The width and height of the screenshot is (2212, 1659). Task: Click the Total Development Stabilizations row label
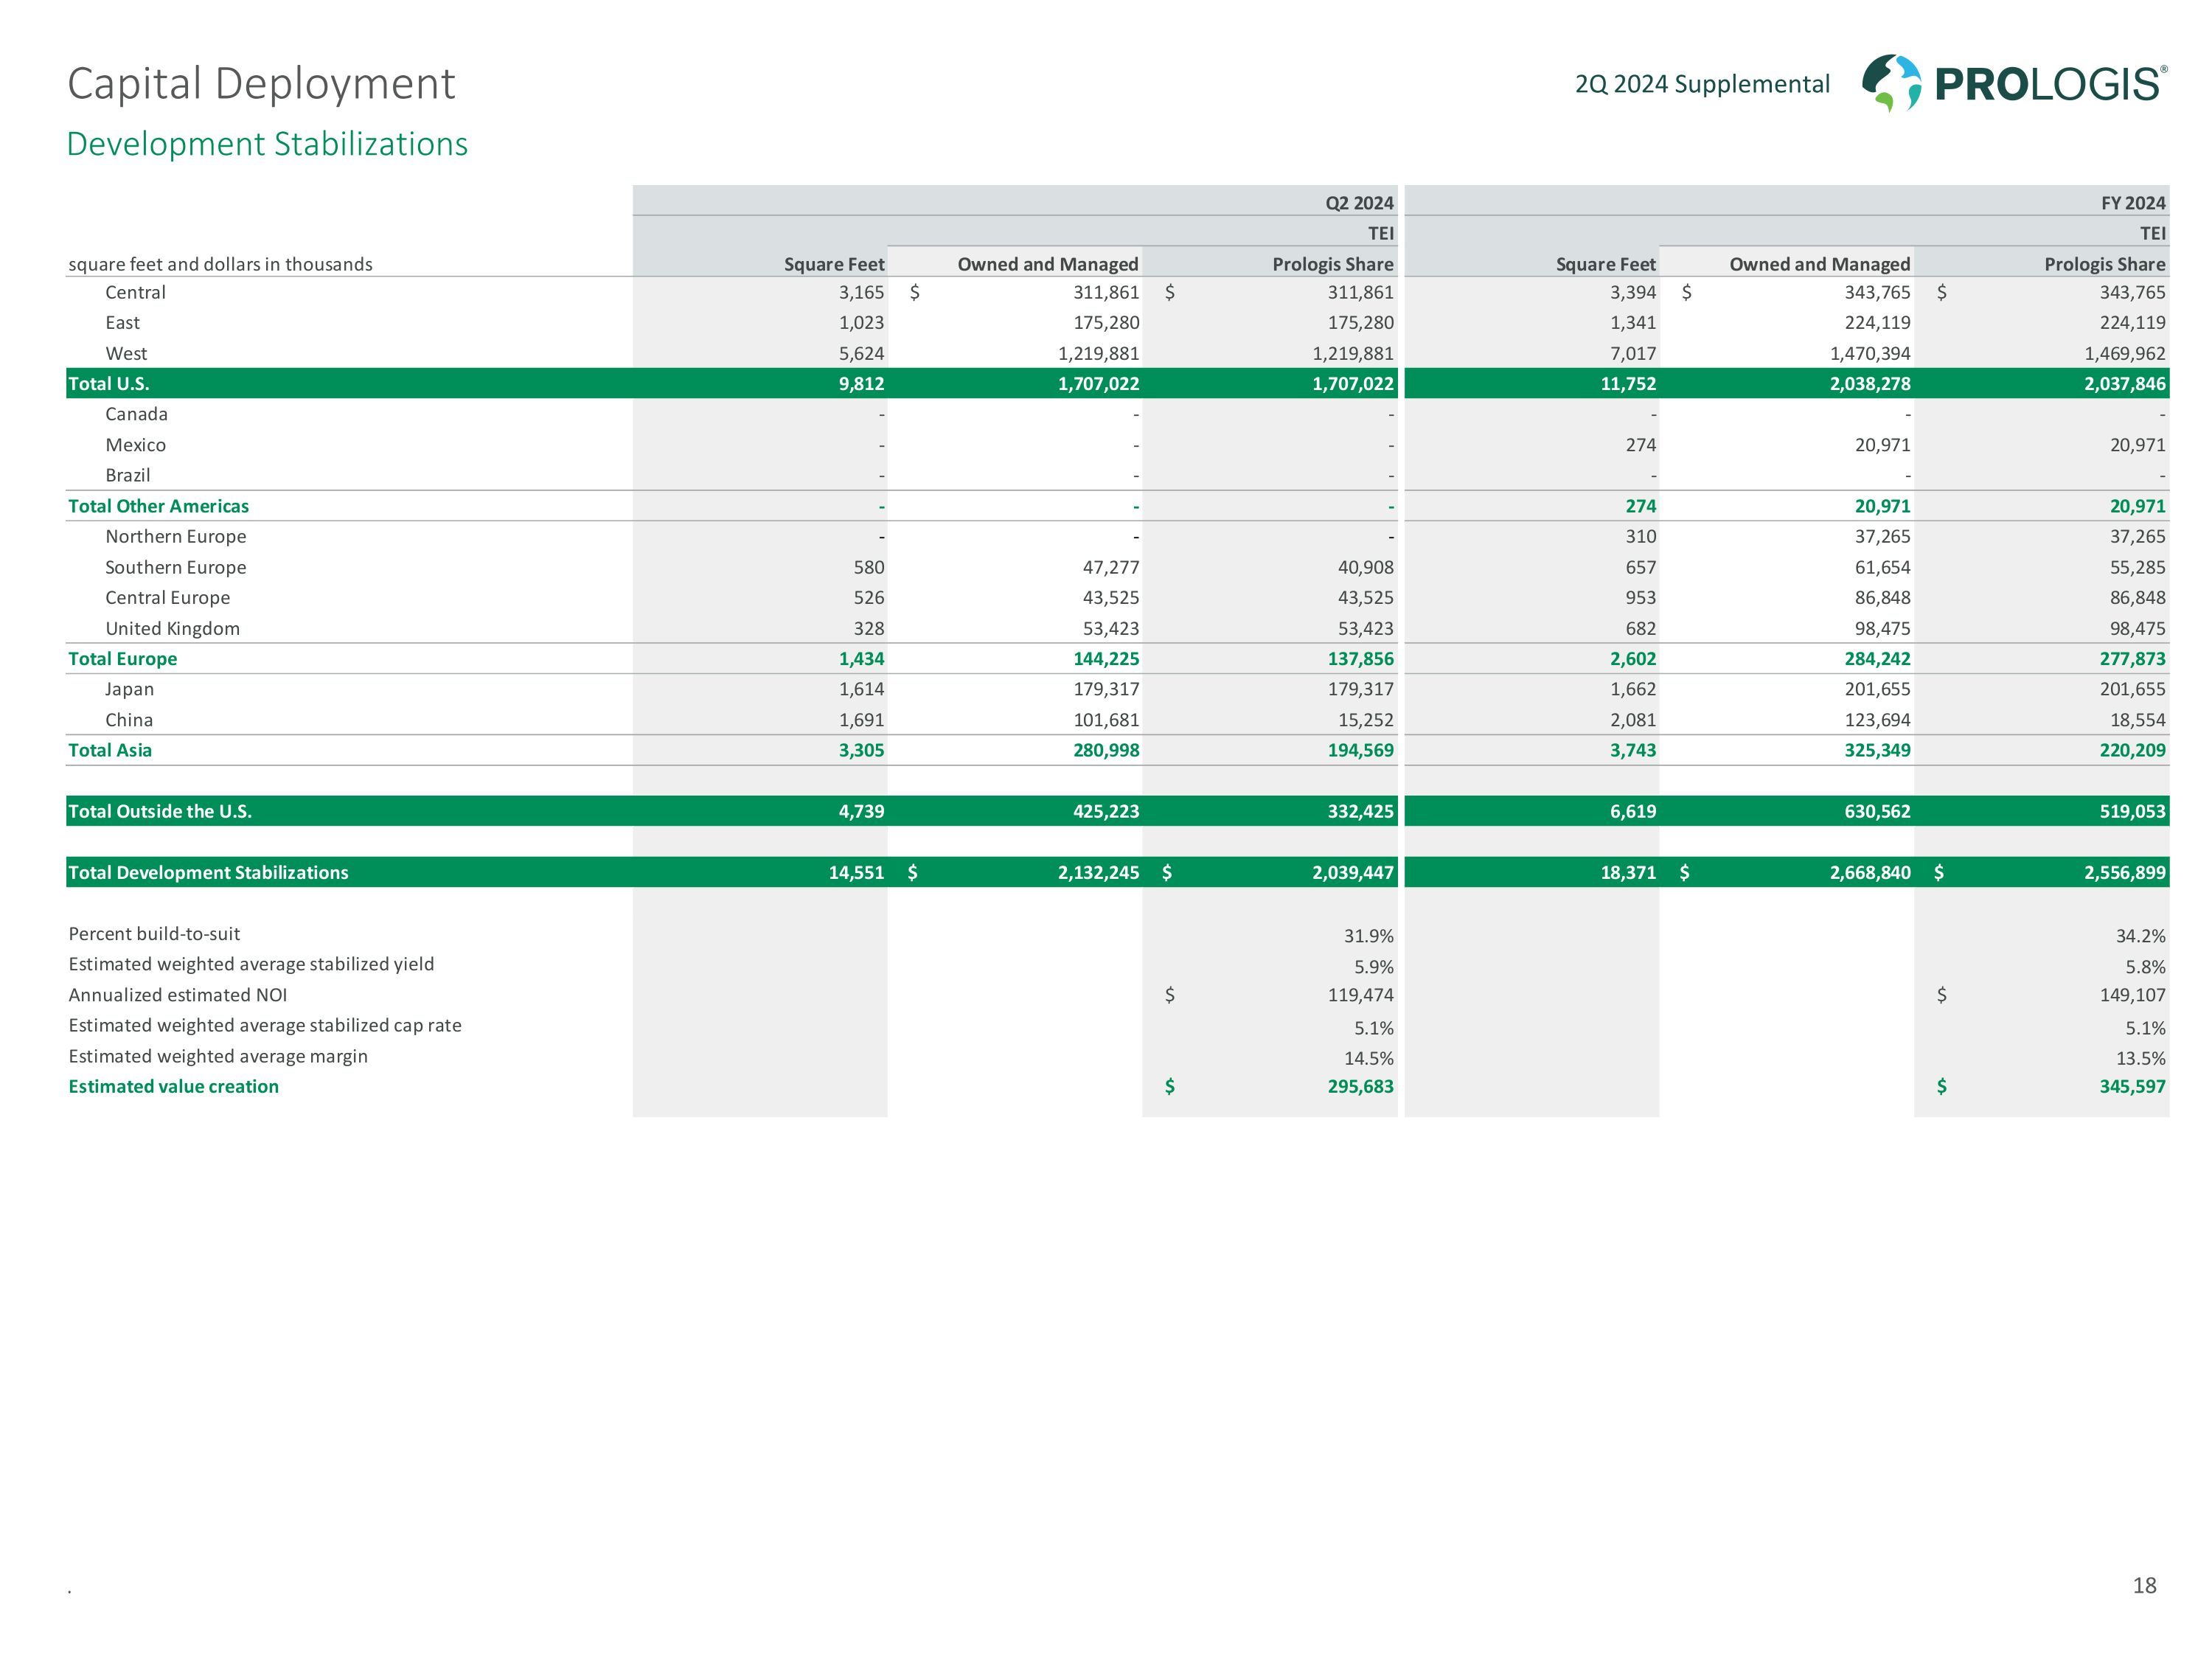(208, 872)
